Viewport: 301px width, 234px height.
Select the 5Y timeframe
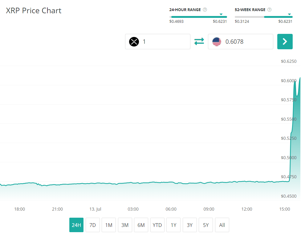pos(206,225)
